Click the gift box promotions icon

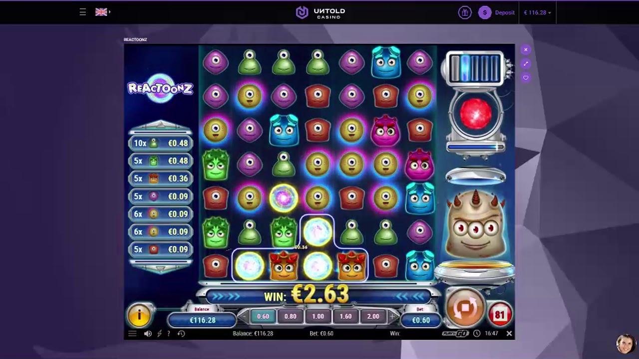[x=465, y=12]
